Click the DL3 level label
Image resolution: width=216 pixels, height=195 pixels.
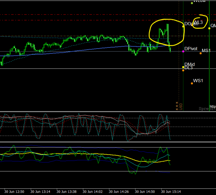coord(188,68)
